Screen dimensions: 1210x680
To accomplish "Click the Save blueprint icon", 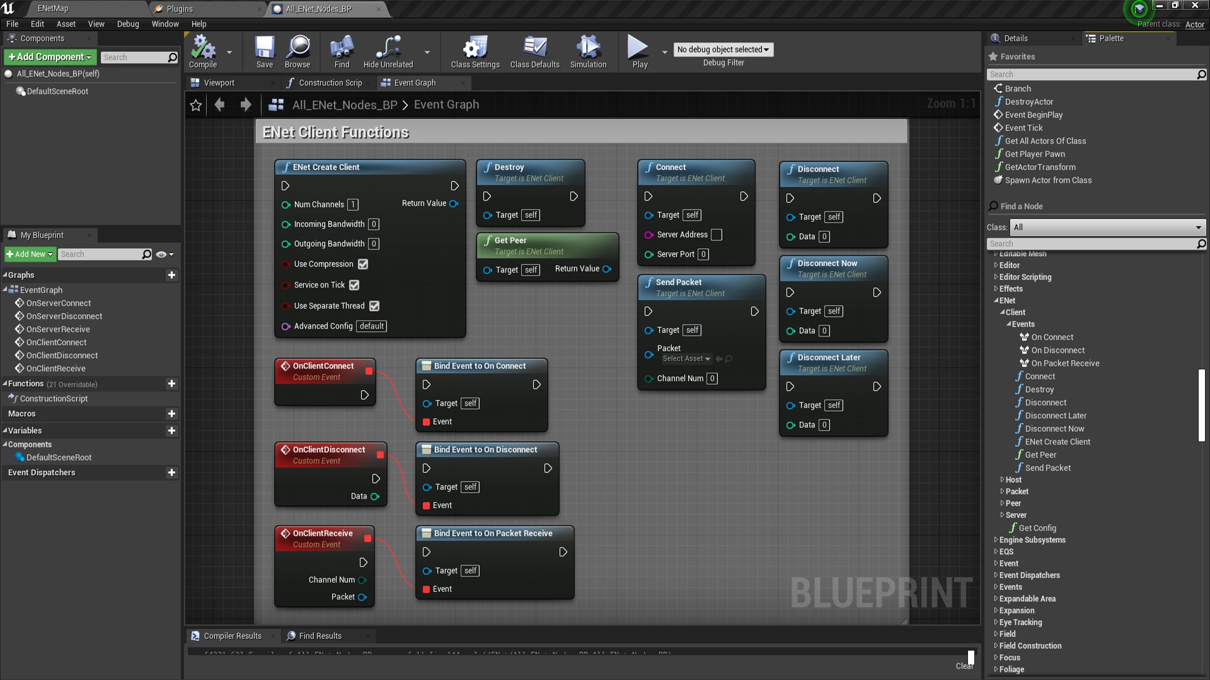I will coord(264,48).
